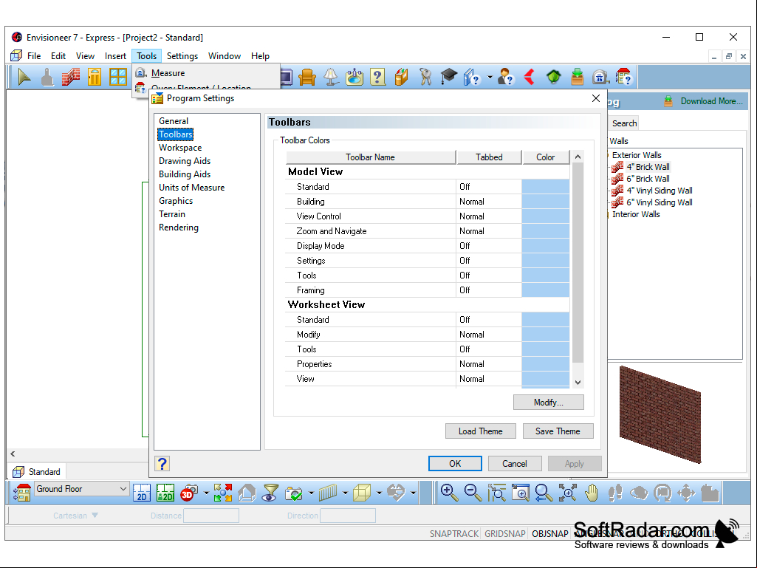The width and height of the screenshot is (757, 568).
Task: Click the keys icon in top toolbar
Action: 425,78
